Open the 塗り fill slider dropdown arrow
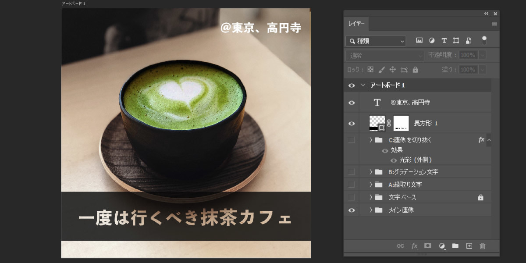The height and width of the screenshot is (263, 526). point(483,69)
